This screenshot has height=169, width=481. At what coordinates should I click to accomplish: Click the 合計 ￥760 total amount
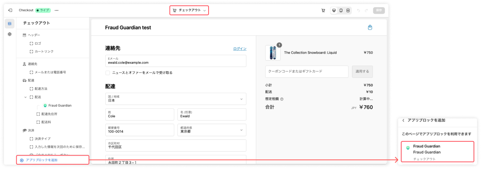point(366,107)
